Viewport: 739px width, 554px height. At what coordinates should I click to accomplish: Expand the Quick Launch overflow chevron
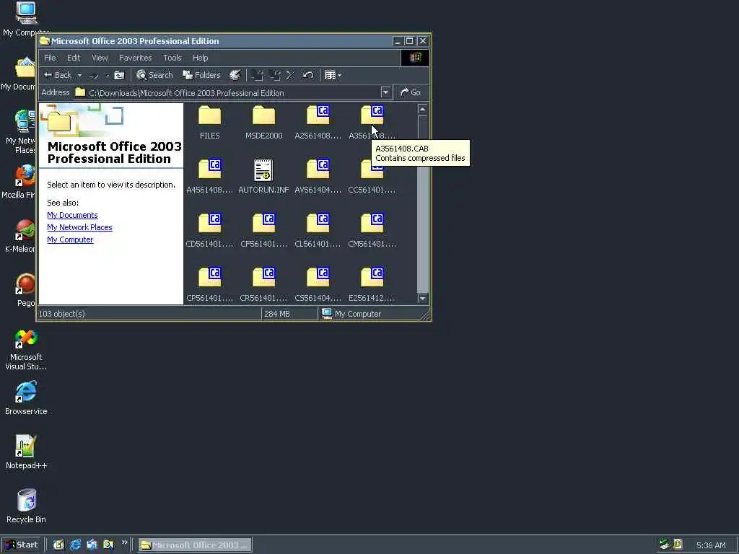click(x=124, y=542)
